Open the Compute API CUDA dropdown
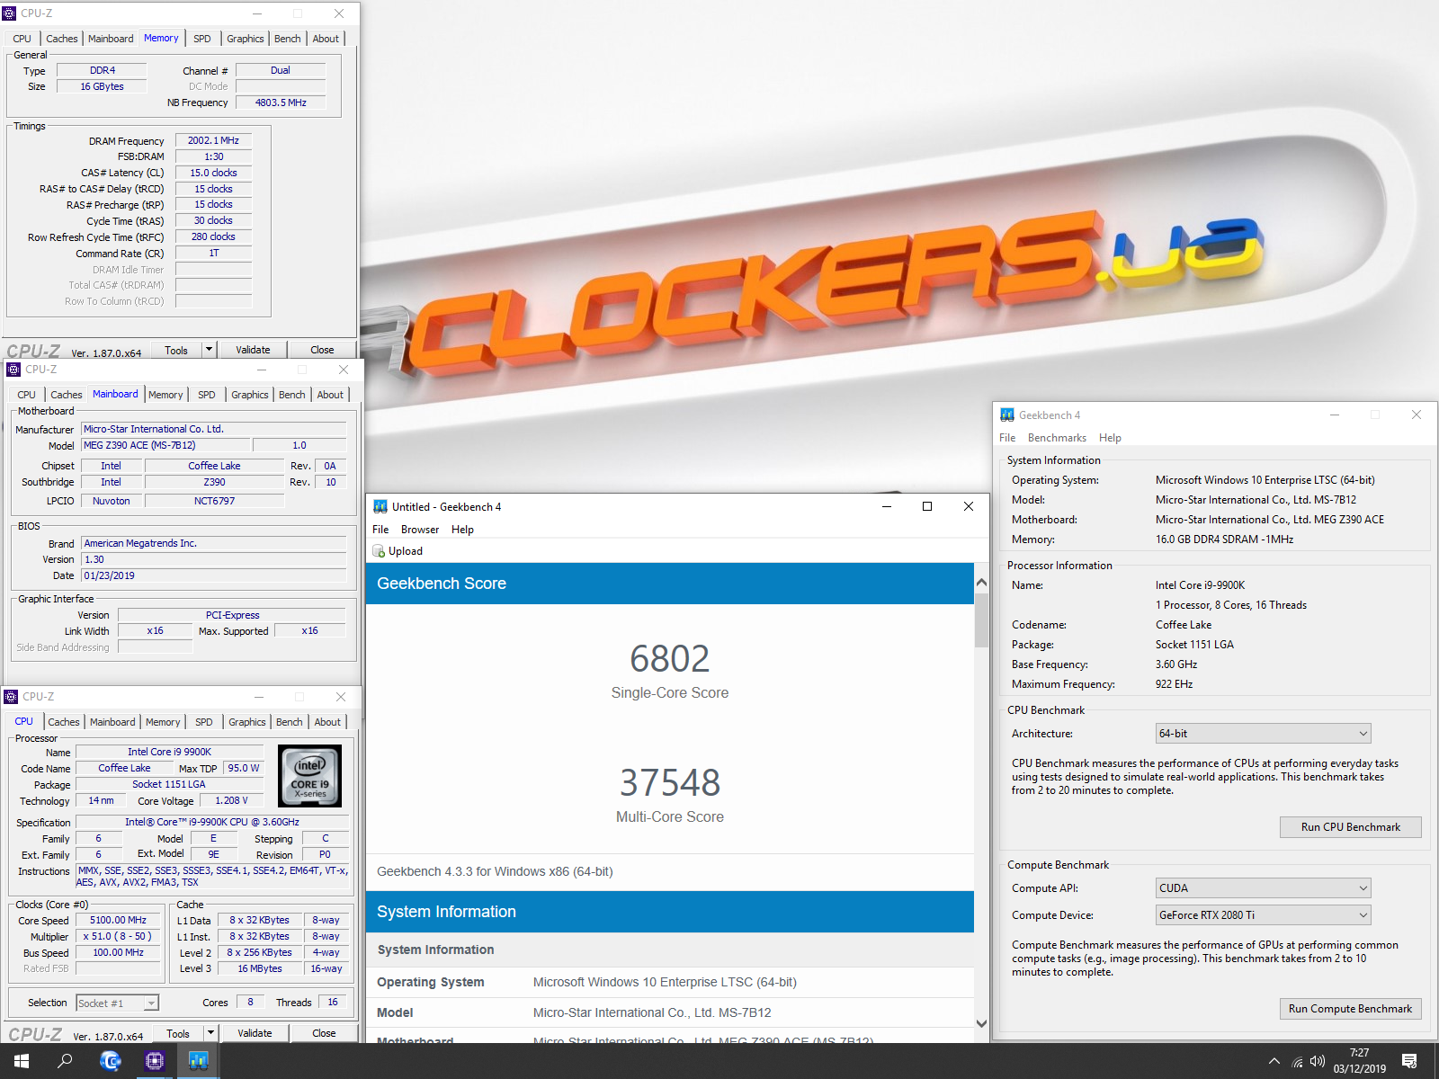The height and width of the screenshot is (1079, 1439). coord(1263,888)
